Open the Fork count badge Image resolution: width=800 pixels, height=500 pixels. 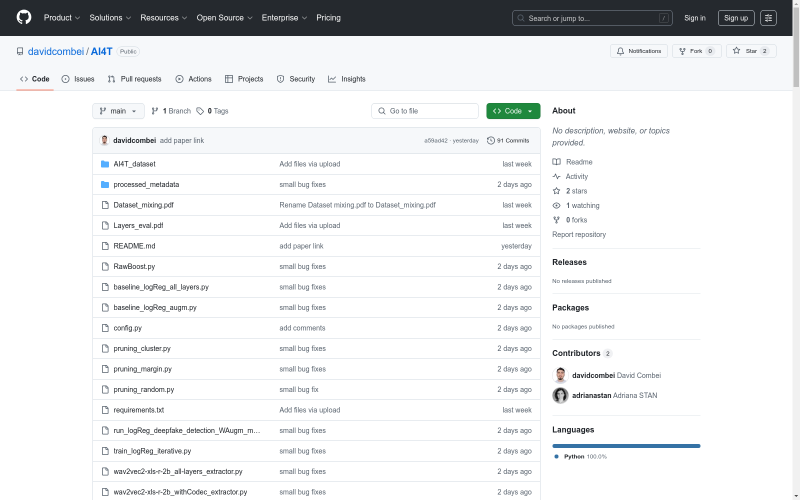[710, 51]
